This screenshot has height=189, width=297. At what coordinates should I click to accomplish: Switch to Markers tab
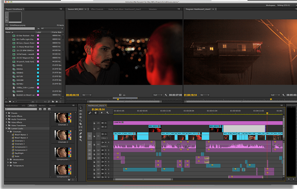pos(42,105)
